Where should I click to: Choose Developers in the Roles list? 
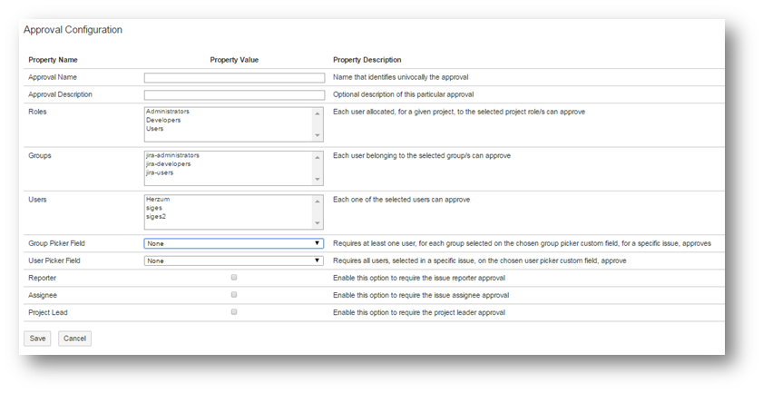point(163,120)
